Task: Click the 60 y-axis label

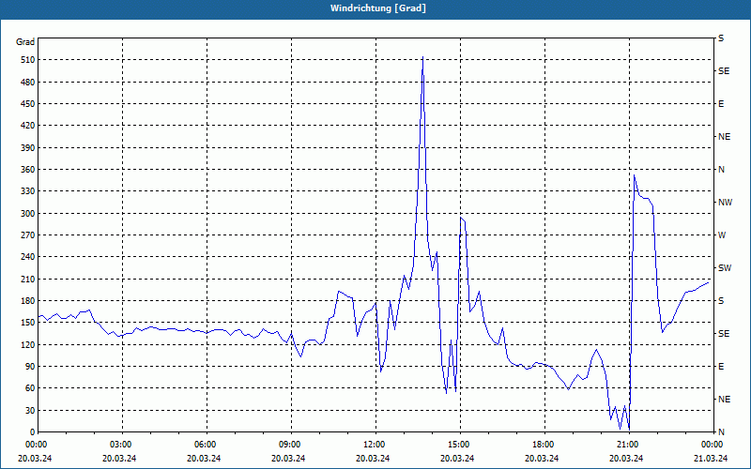Action: tap(31, 388)
